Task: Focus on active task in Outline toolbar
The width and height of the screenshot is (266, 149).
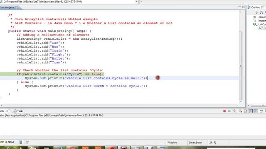Action: [257, 12]
